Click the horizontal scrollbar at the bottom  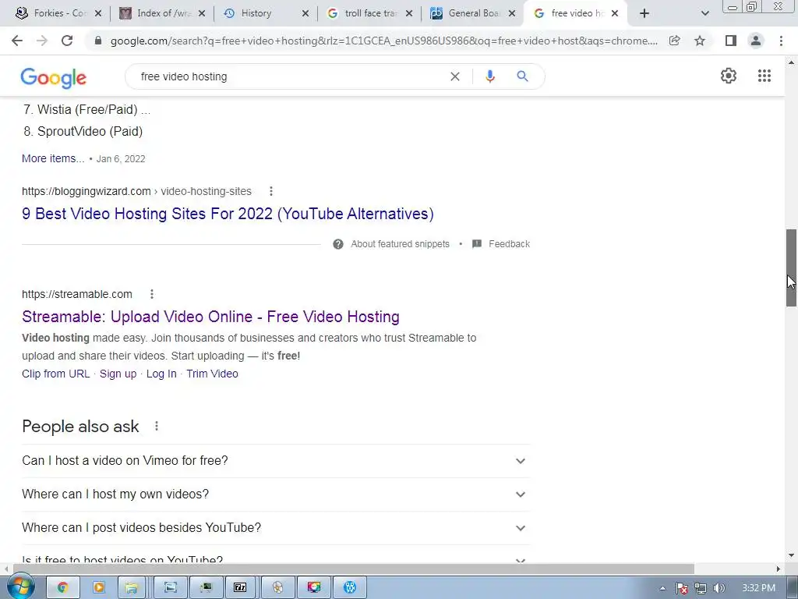coord(353,569)
